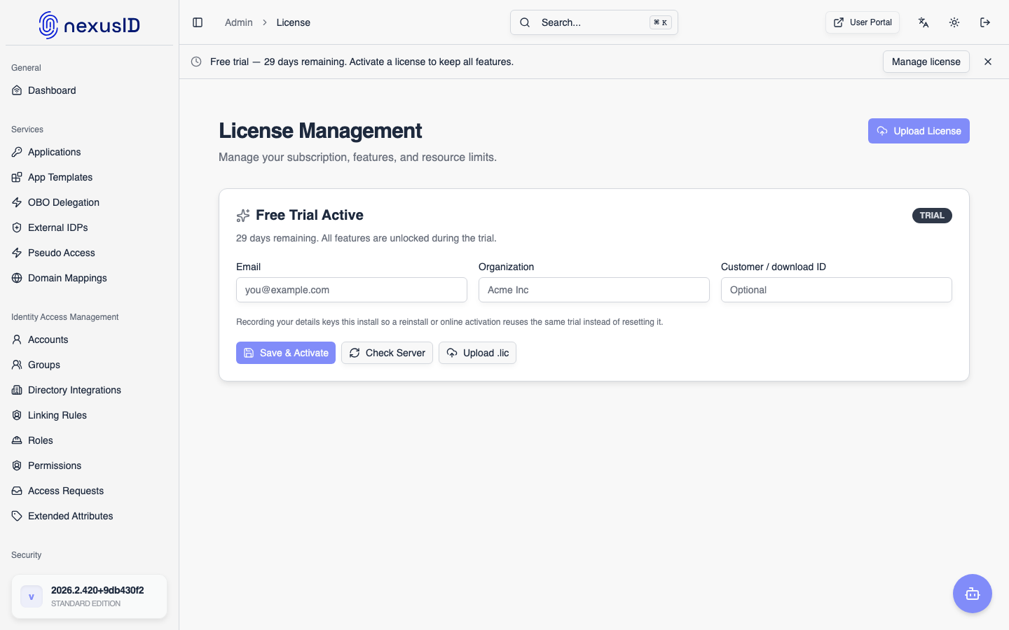Click the nexusID fingerprint logo

(48, 25)
